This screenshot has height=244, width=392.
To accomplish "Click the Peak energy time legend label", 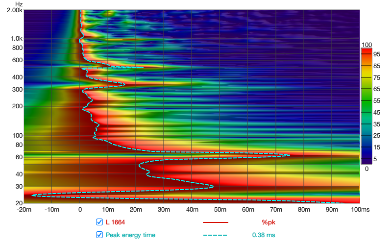I will [x=130, y=235].
